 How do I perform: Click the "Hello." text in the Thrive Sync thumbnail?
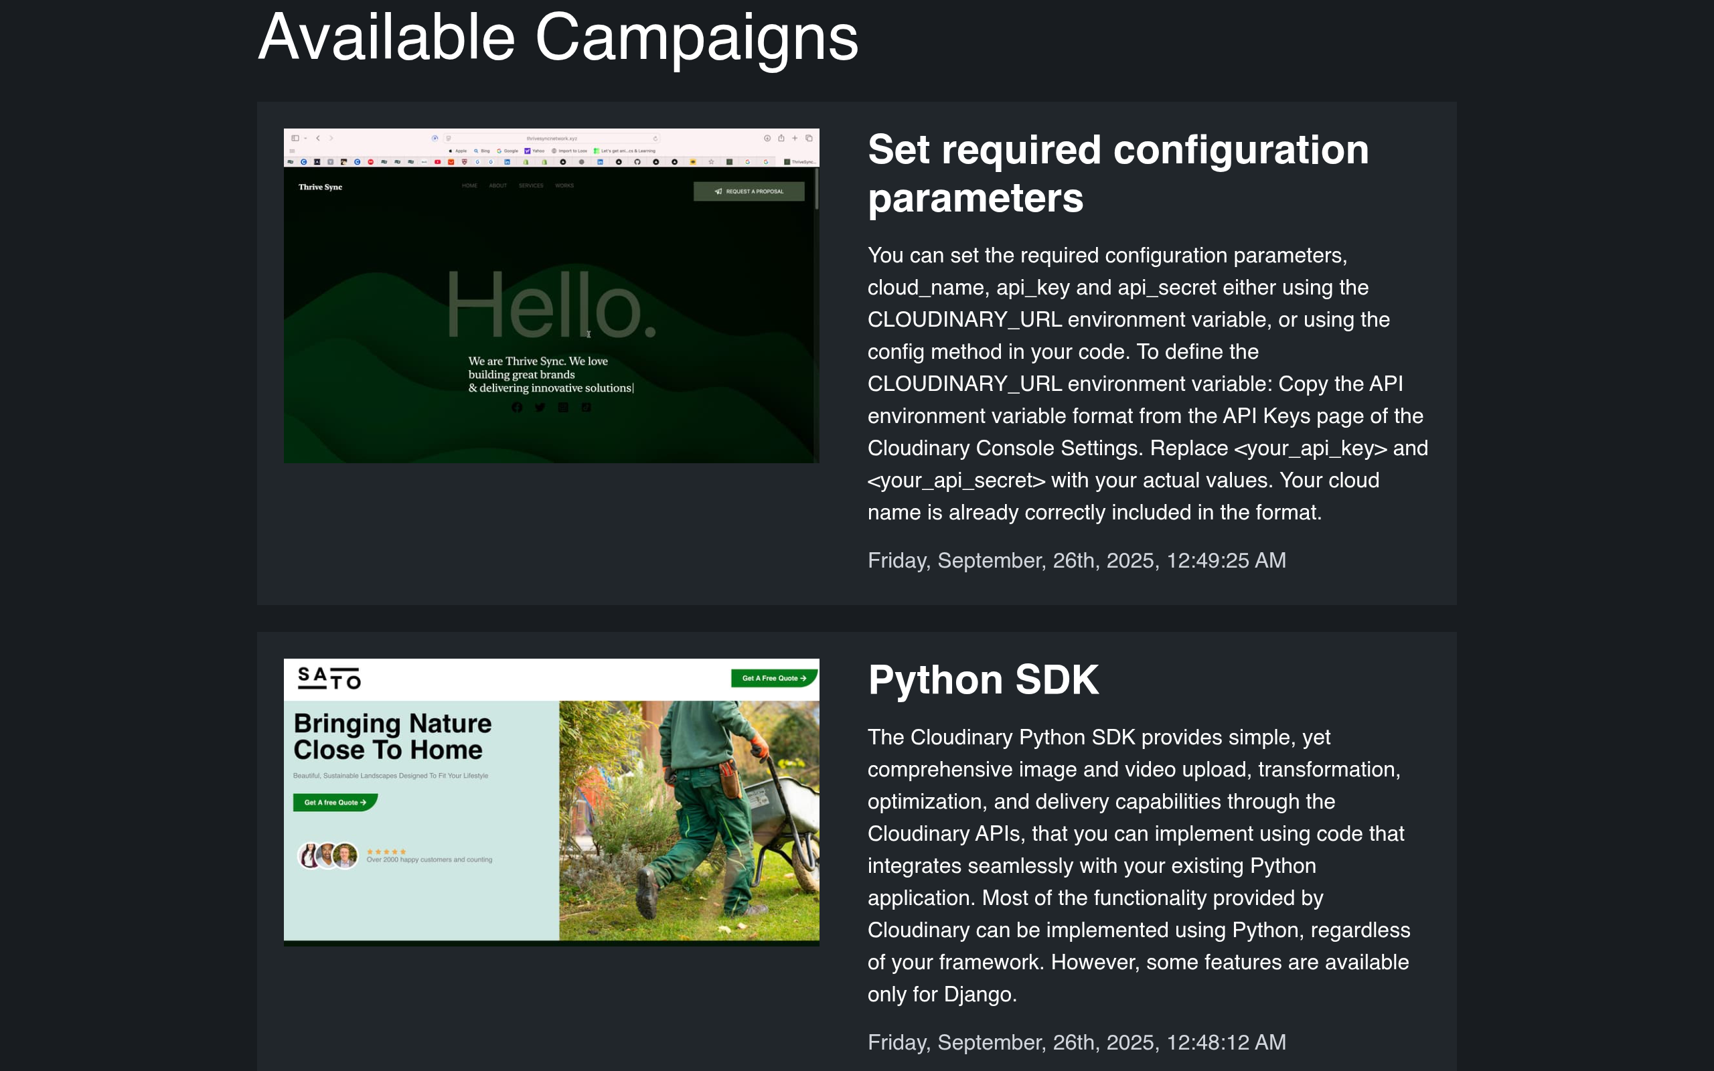pyautogui.click(x=552, y=305)
